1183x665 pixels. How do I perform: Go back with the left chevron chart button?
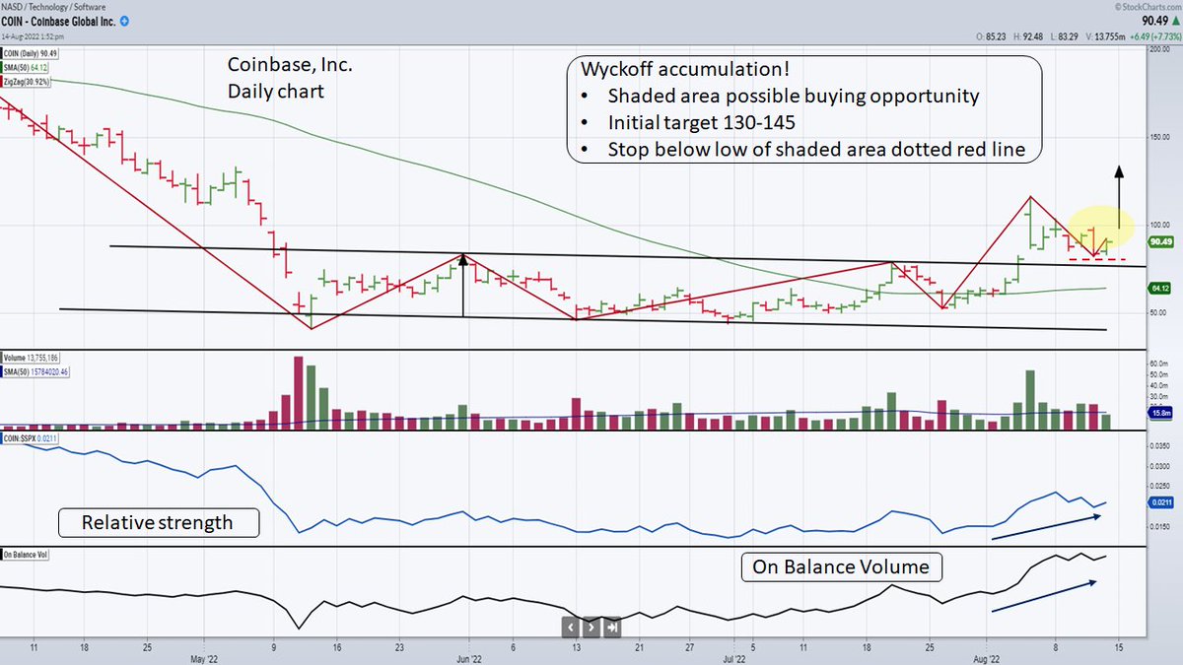571,626
